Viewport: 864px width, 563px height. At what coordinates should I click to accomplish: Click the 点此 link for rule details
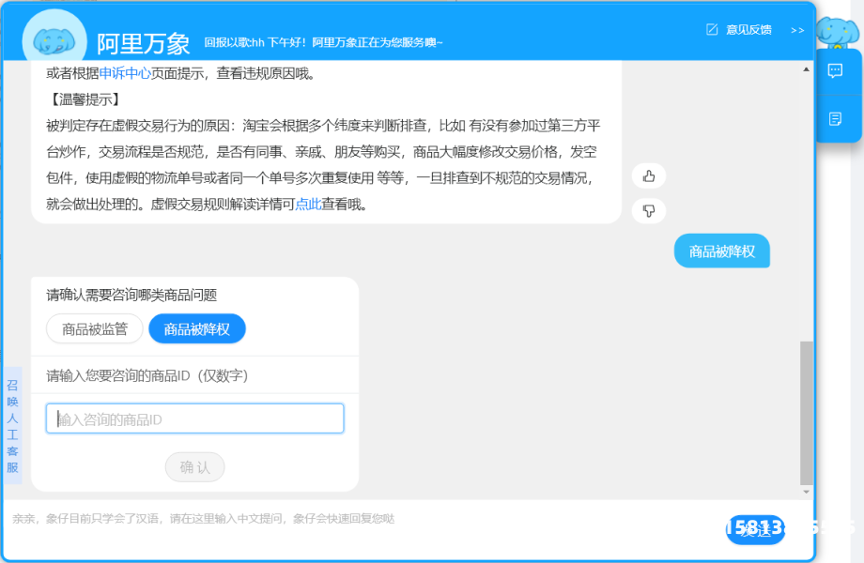click(308, 205)
